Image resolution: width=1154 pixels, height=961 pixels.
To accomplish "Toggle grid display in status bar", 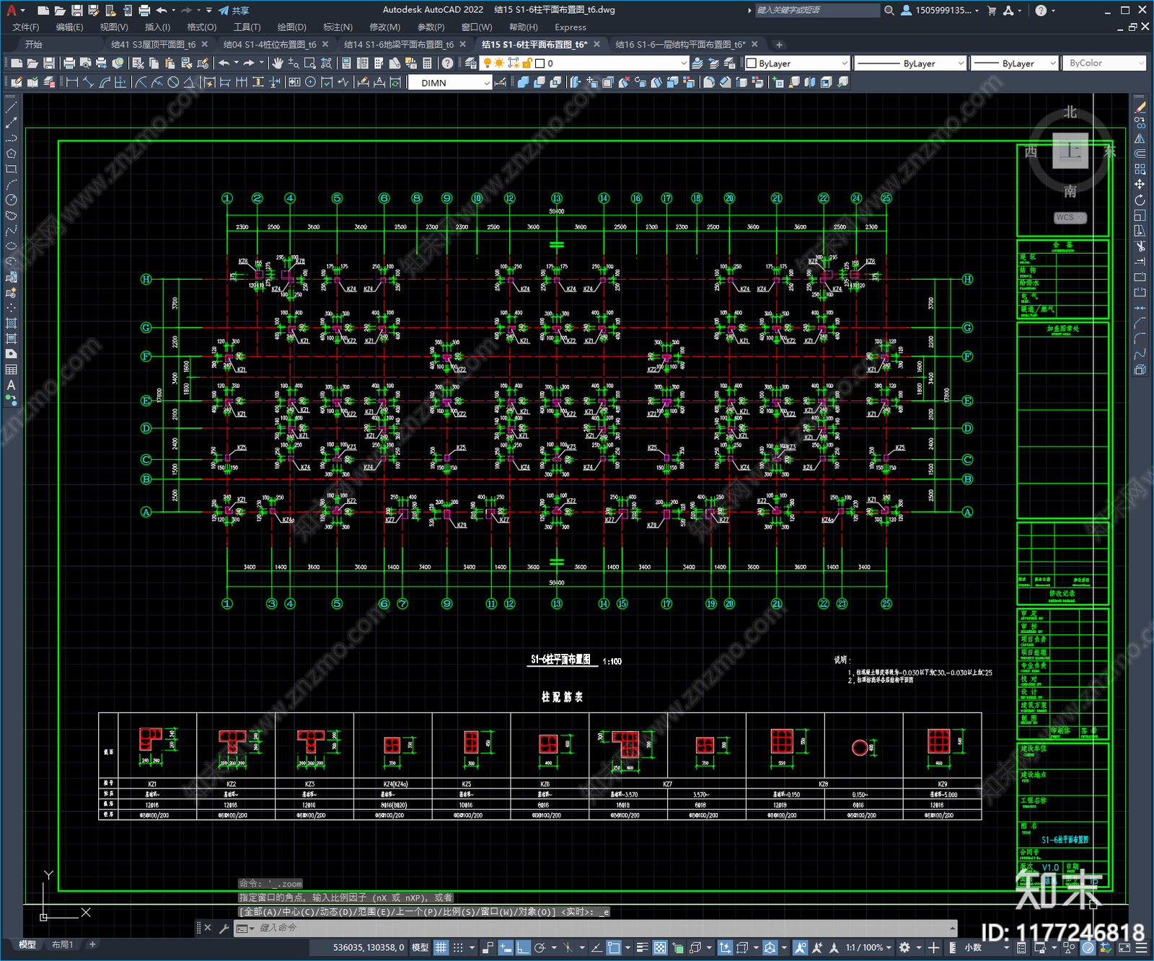I will coord(441,947).
